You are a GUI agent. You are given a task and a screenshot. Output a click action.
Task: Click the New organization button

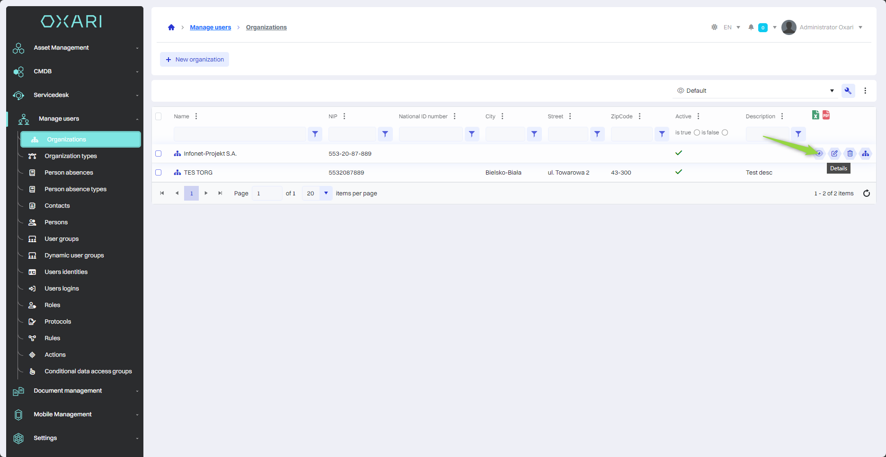(195, 60)
